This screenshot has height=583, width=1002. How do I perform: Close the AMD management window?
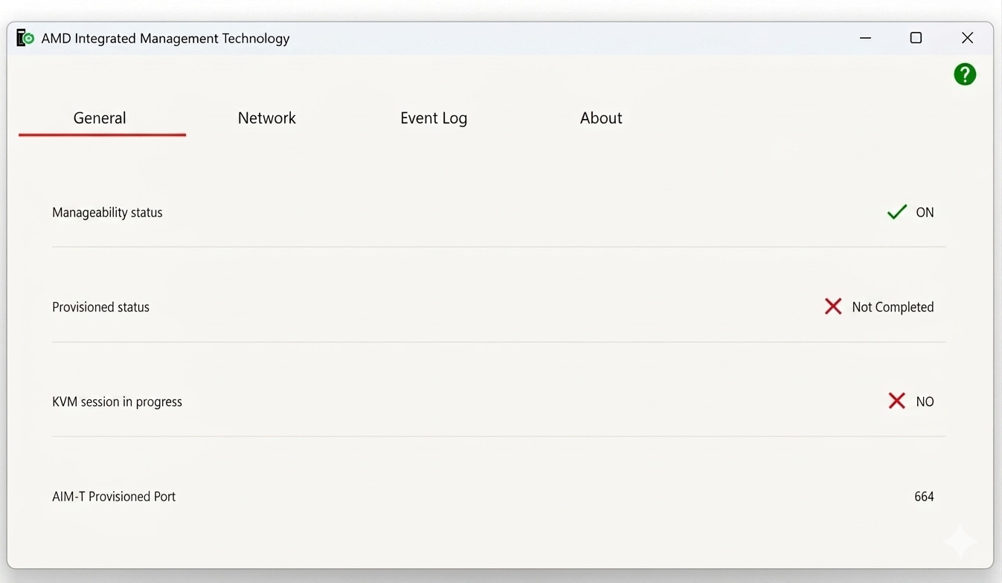(967, 38)
